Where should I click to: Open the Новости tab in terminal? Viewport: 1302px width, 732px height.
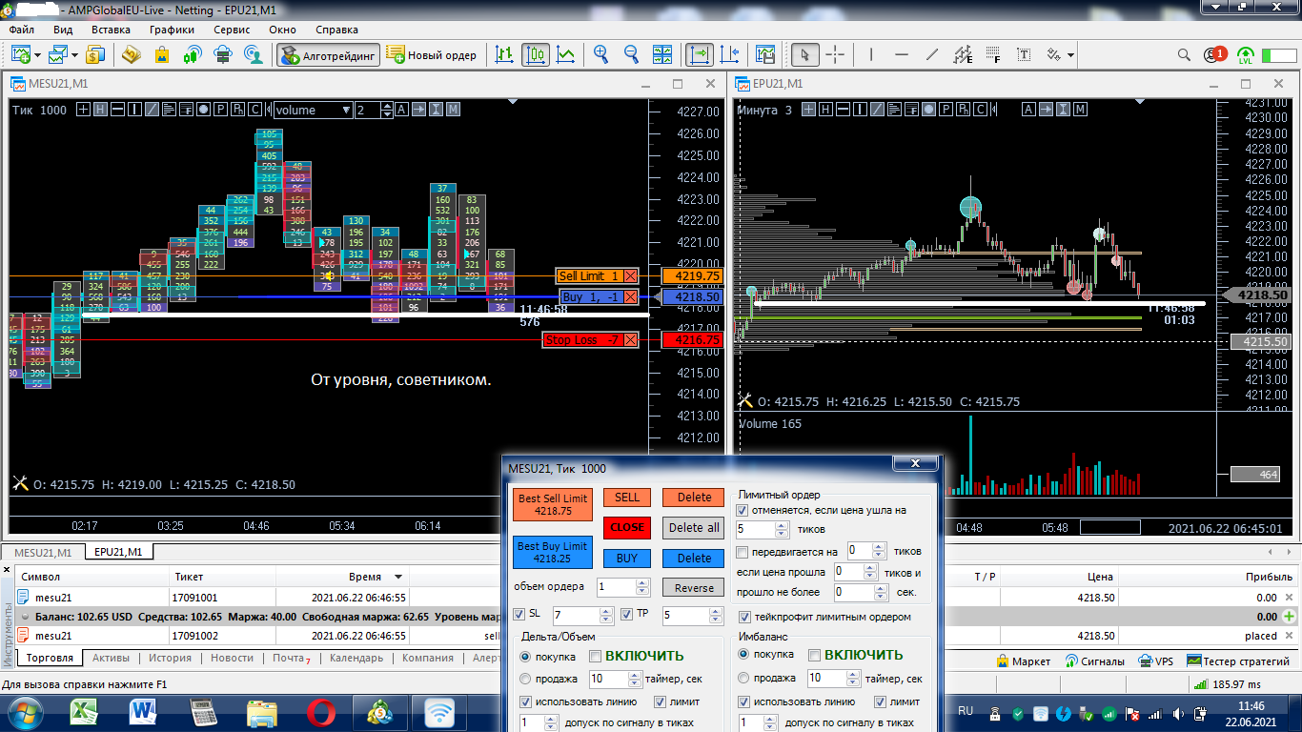pos(232,658)
